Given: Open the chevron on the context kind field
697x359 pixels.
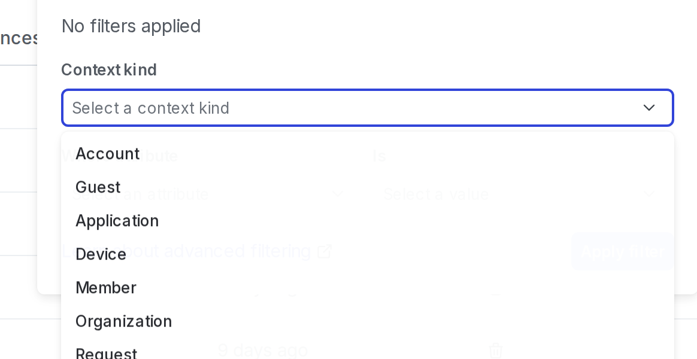Looking at the screenshot, I should pyautogui.click(x=649, y=108).
